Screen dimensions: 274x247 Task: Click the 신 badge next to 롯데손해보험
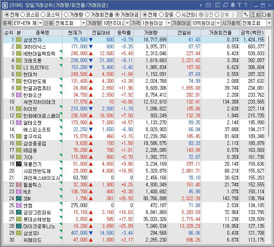coord(19,219)
